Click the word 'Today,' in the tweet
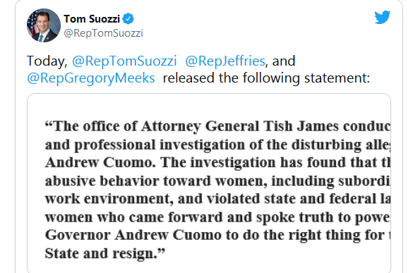 tap(47, 61)
